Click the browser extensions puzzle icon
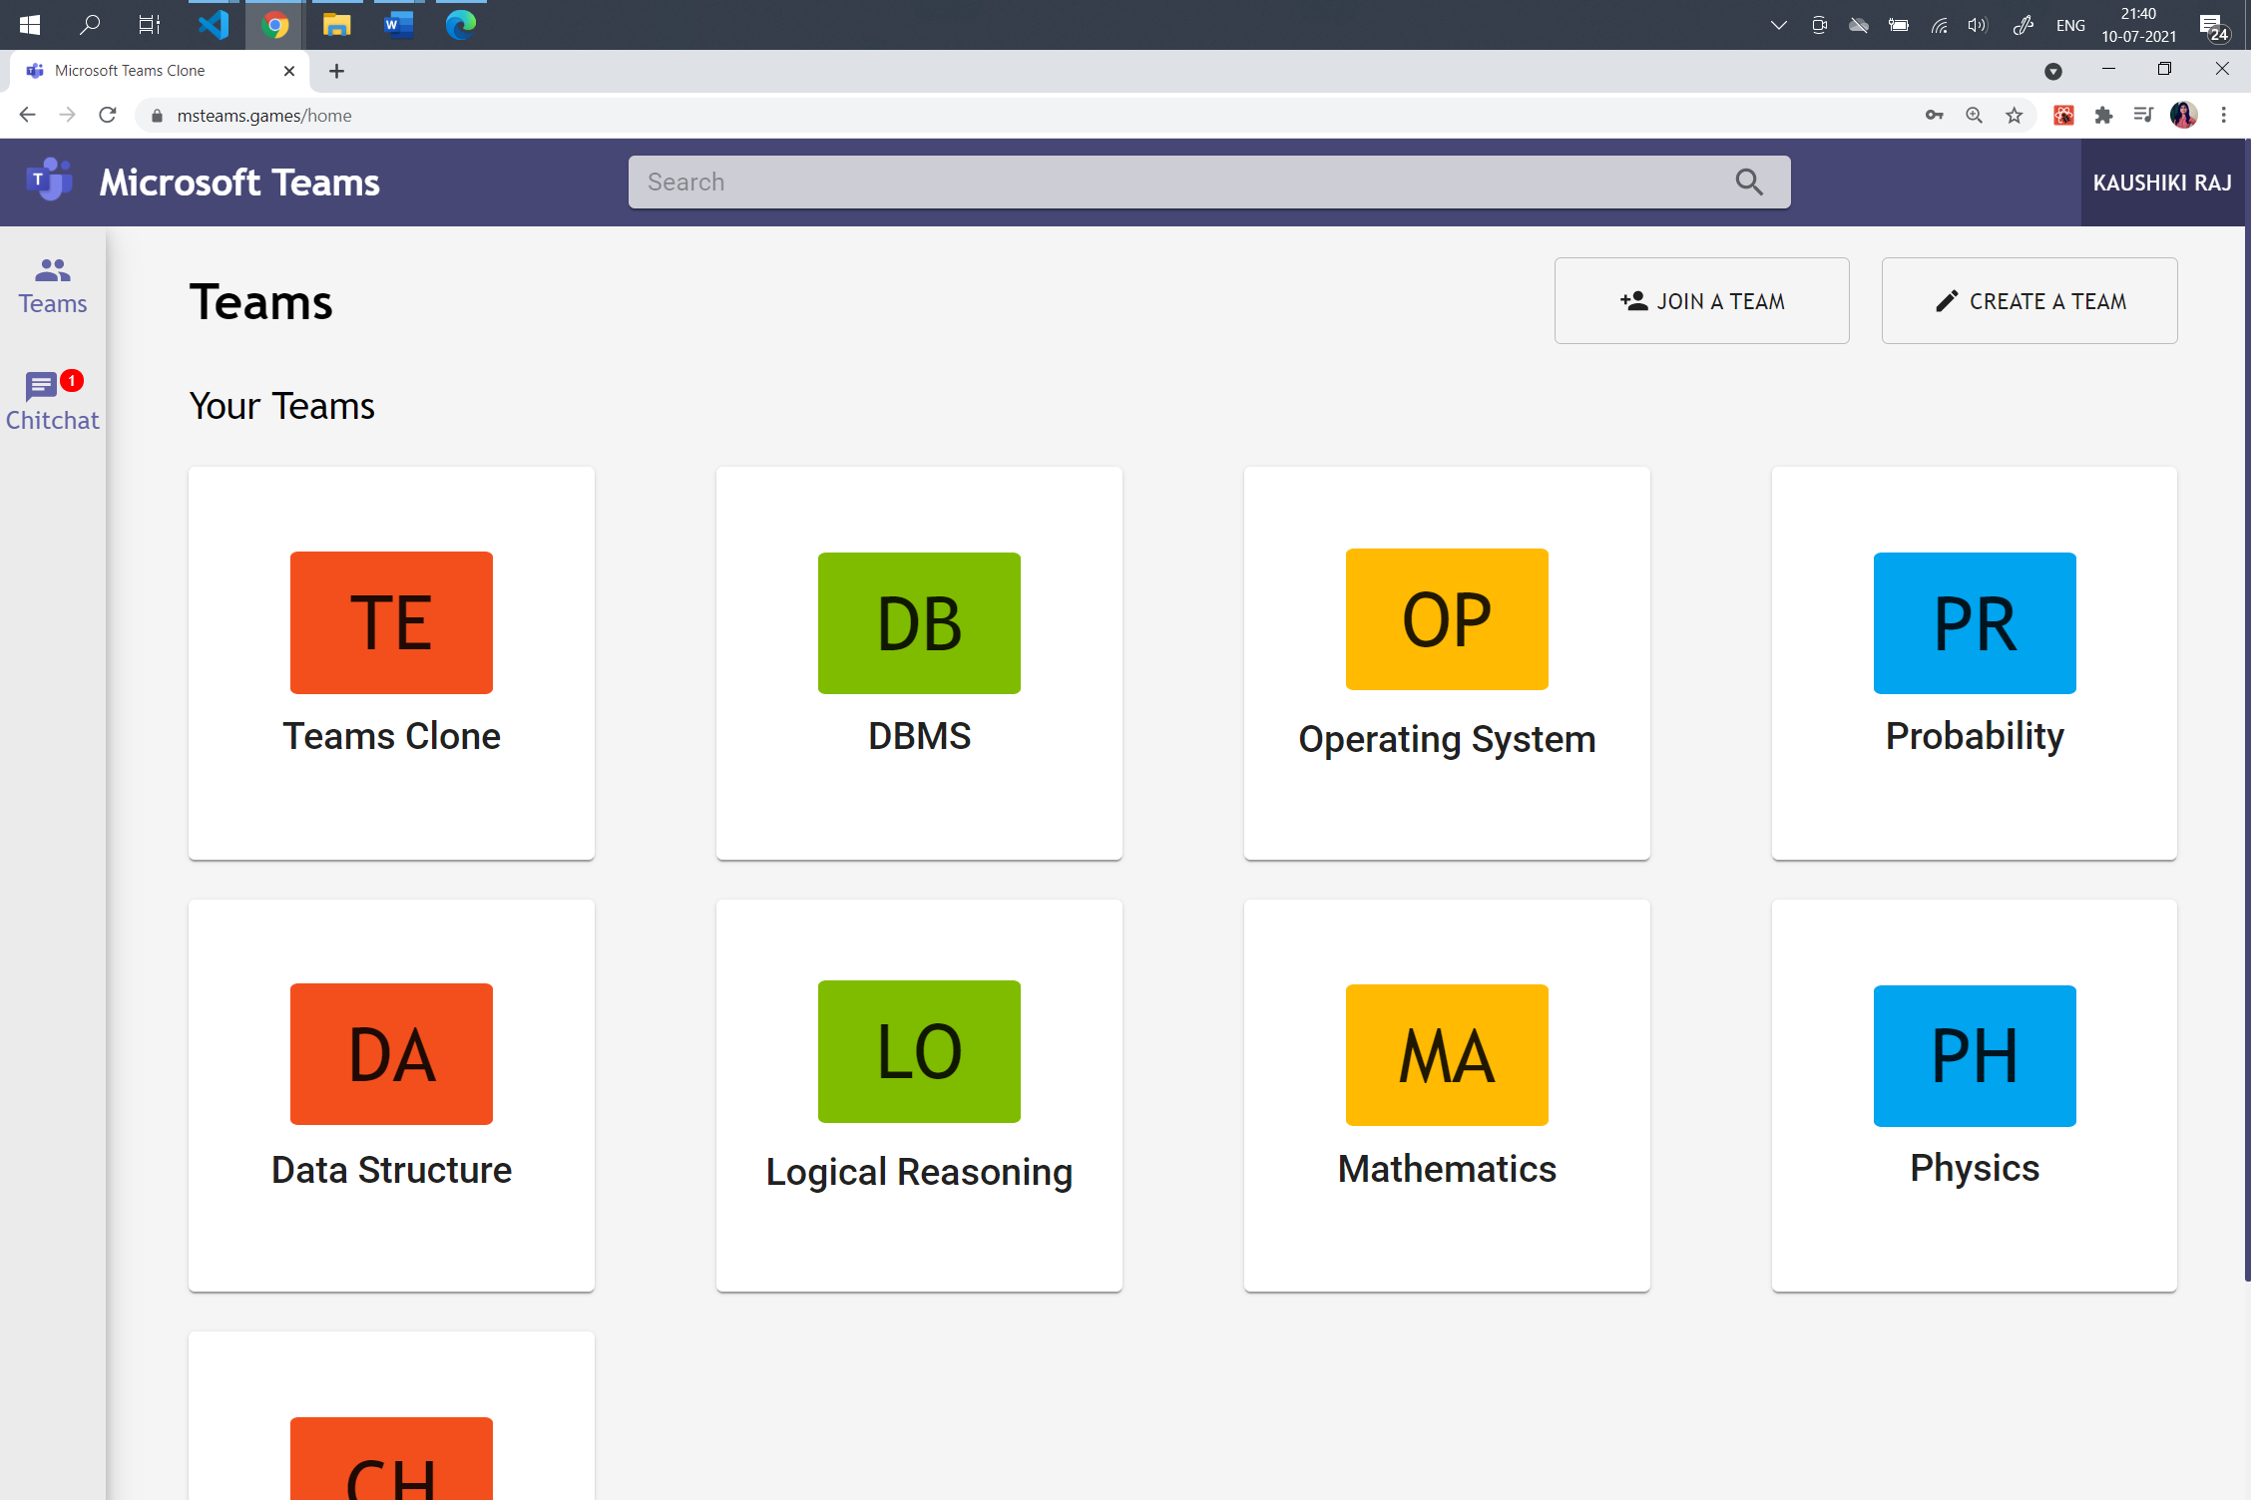The width and height of the screenshot is (2251, 1500). [x=2103, y=115]
